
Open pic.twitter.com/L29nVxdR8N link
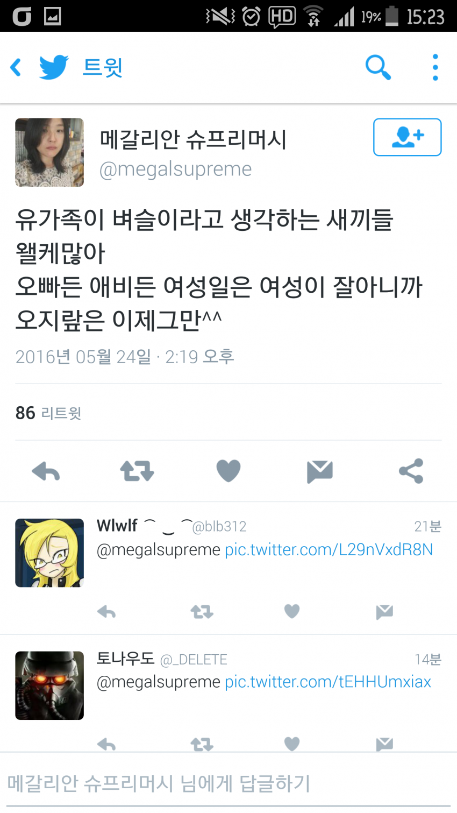(x=329, y=549)
